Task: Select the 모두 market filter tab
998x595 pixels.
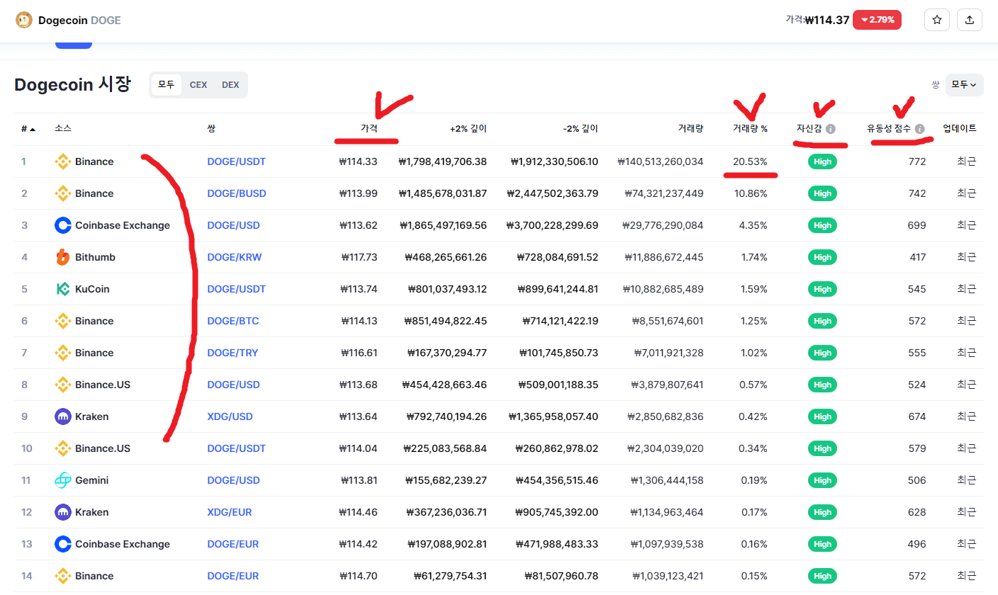Action: point(167,85)
